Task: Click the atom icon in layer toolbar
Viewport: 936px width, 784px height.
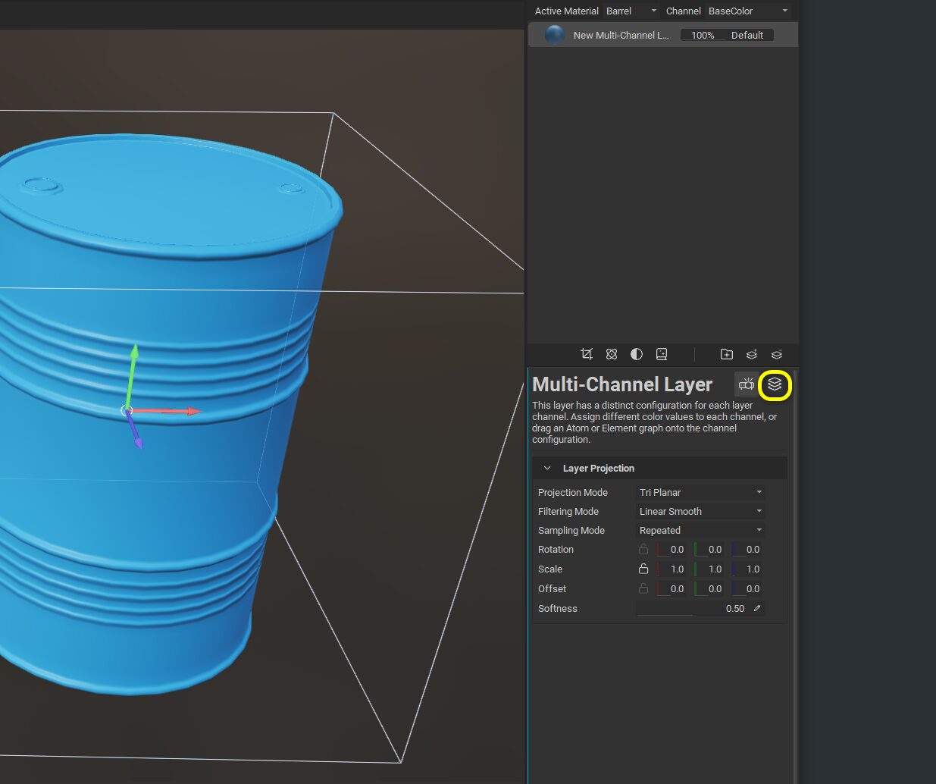Action: click(612, 354)
